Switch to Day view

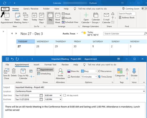pyautogui.click(x=50, y=18)
